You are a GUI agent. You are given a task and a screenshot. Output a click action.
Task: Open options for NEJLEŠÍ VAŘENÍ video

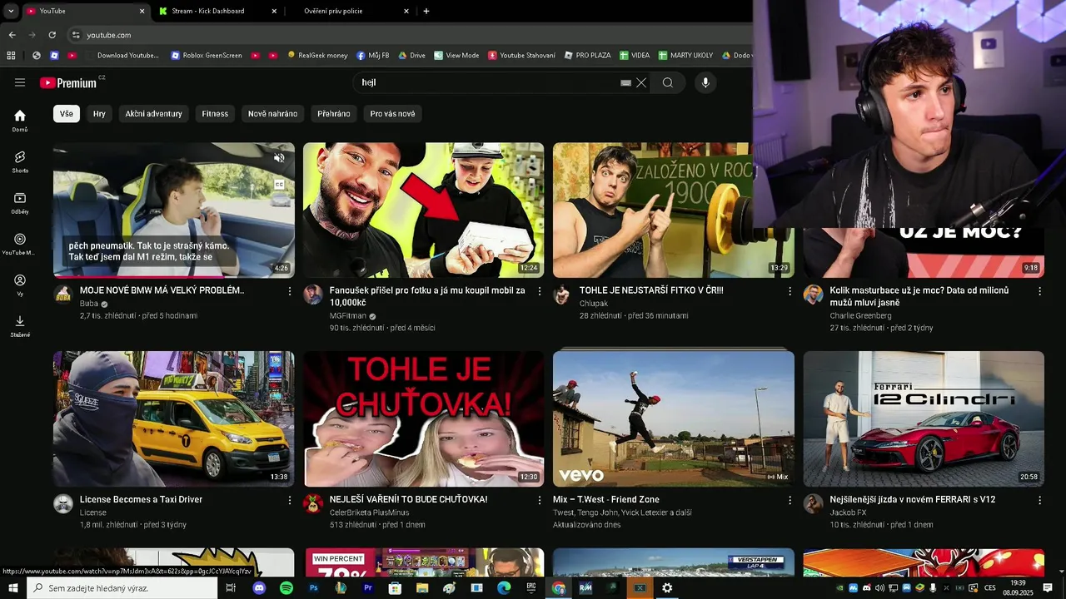click(540, 500)
